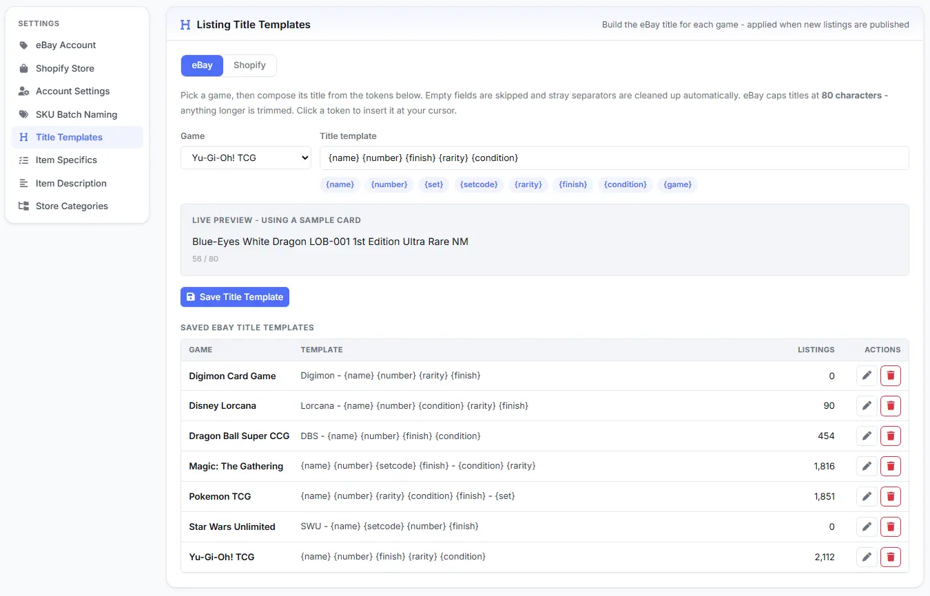The width and height of the screenshot is (930, 596).
Task: Insert the {set} token
Action: pyautogui.click(x=434, y=184)
